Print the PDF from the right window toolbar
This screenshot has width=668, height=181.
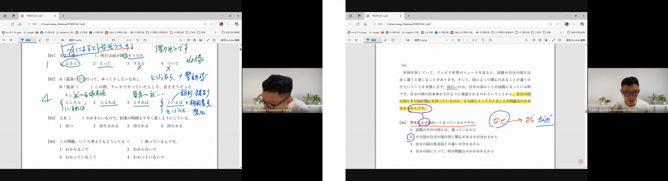coord(534,40)
